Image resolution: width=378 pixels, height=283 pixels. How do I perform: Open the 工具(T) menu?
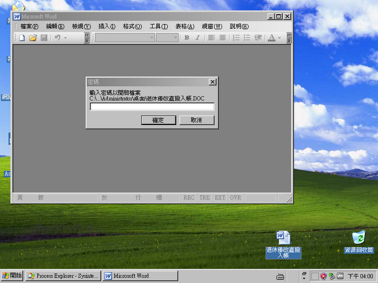(x=159, y=26)
